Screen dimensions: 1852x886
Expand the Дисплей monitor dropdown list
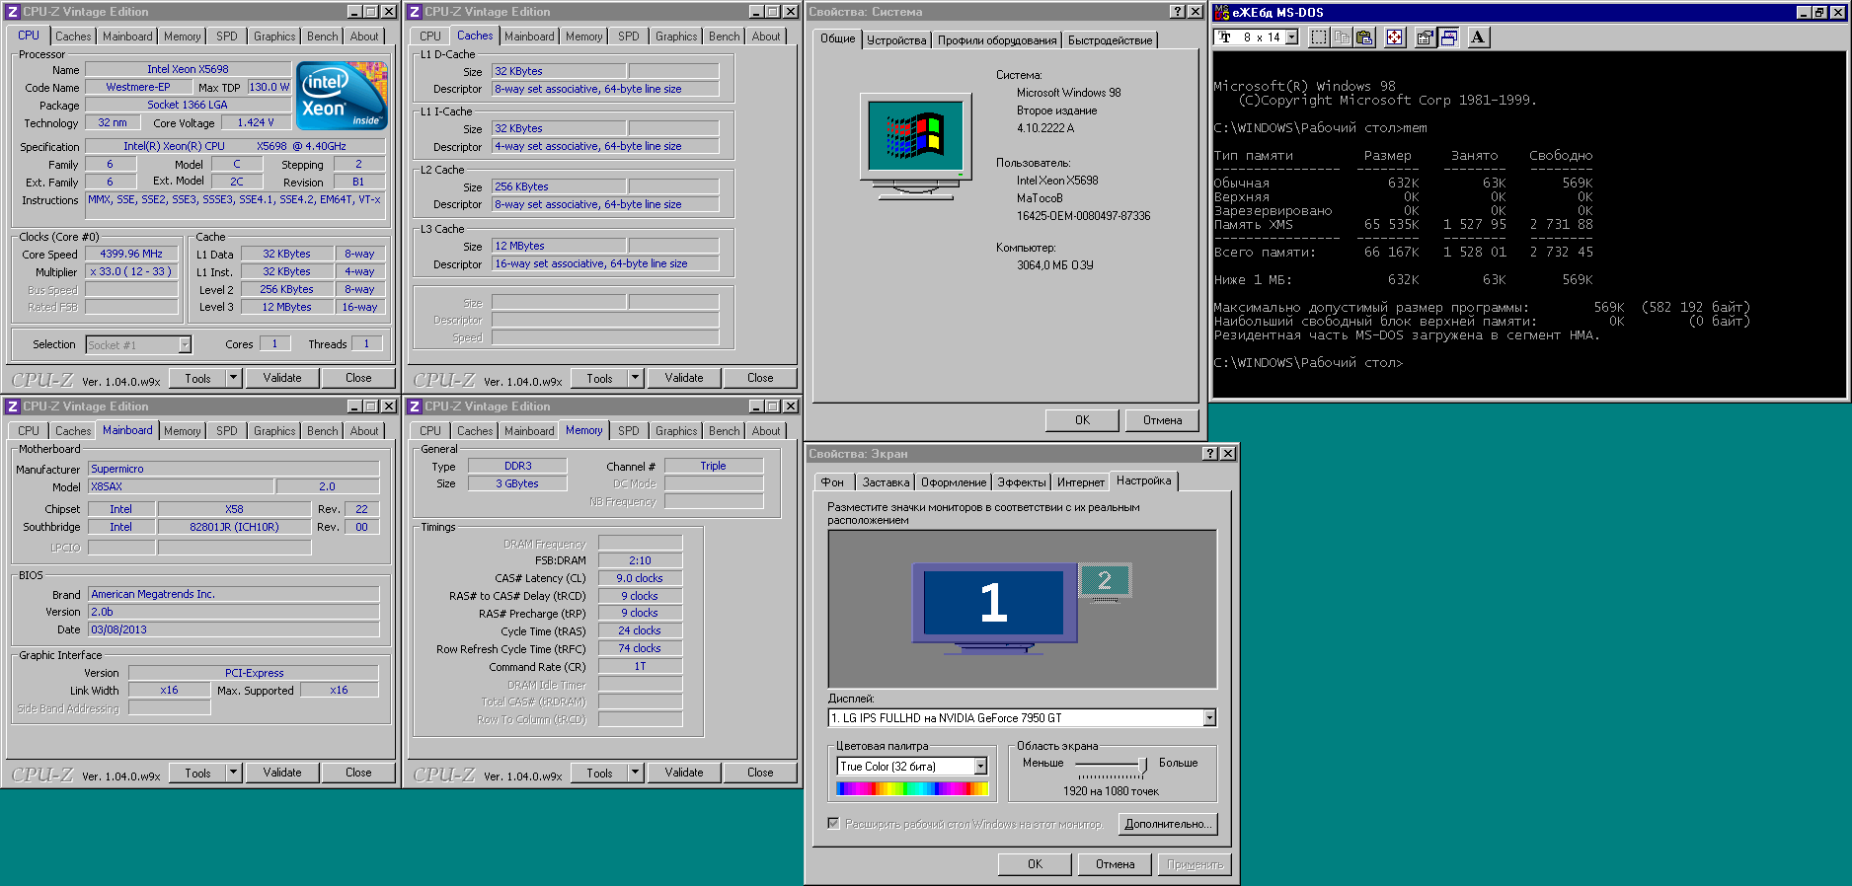pos(1209,718)
